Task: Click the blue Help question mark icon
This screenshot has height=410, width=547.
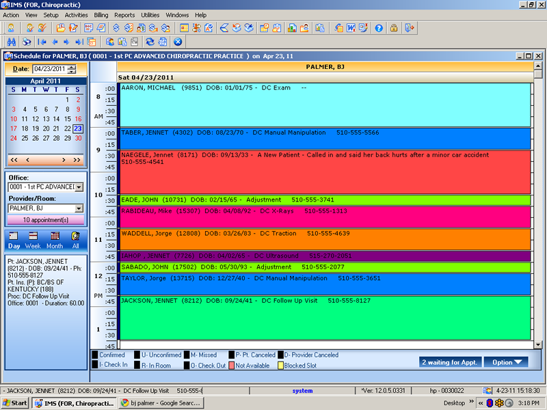Action: (379, 28)
